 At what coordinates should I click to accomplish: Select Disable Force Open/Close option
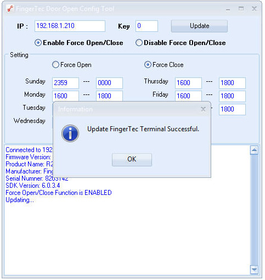pyautogui.click(x=181, y=43)
